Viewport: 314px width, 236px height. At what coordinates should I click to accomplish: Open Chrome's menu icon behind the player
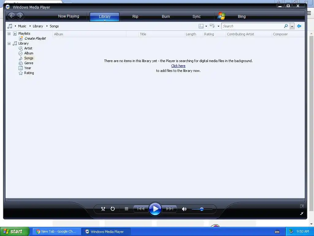point(309,13)
